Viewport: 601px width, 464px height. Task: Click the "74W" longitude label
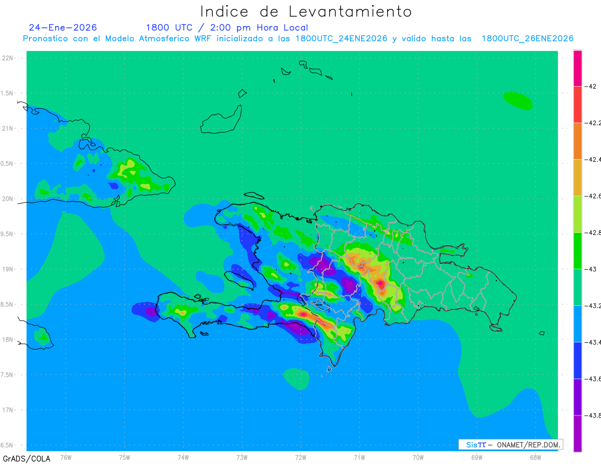[183, 457]
